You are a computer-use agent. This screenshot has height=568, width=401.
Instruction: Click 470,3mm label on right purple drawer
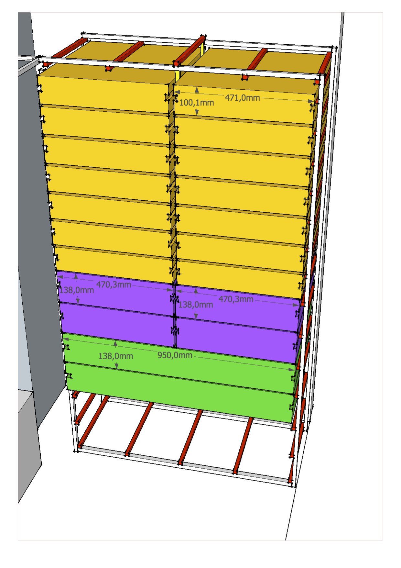236,299
